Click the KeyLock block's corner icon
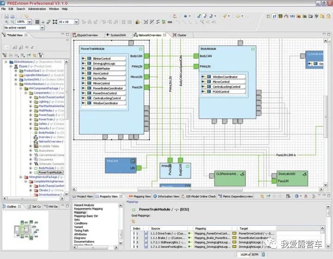This screenshot has height=259, width=333. click(x=133, y=161)
